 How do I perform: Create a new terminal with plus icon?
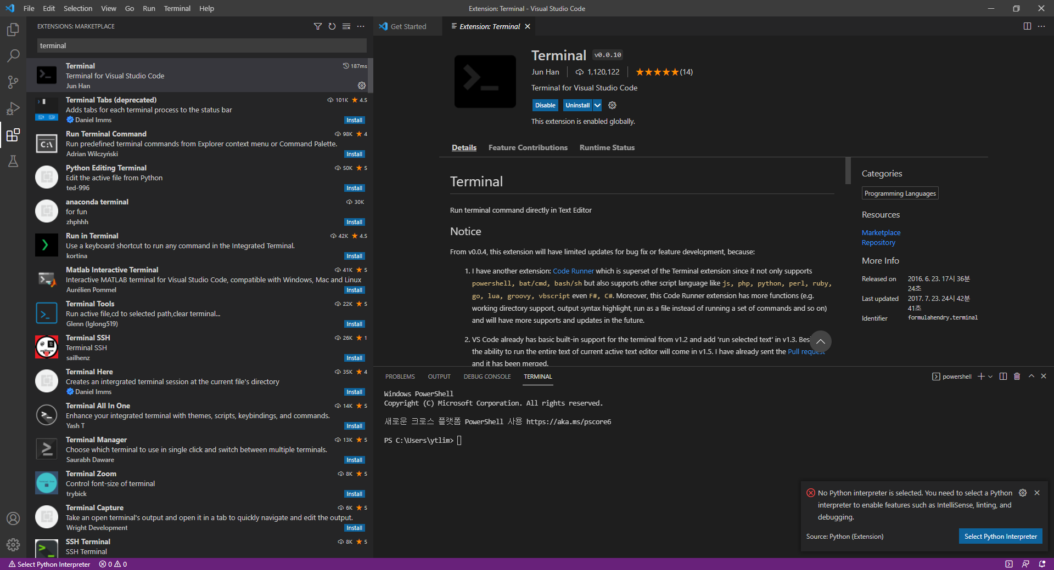click(x=981, y=377)
